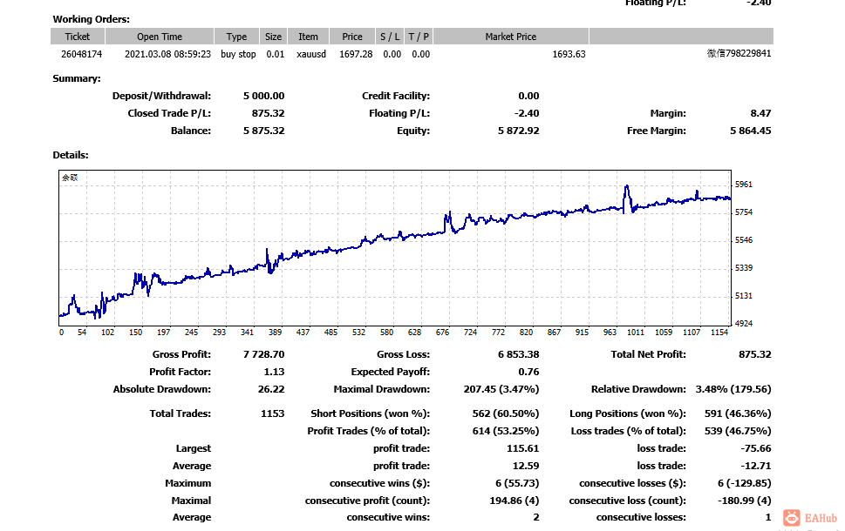The height and width of the screenshot is (531, 845).
Task: Click Maximal Drawdown value 207.45 (3.47%)
Action: click(501, 389)
